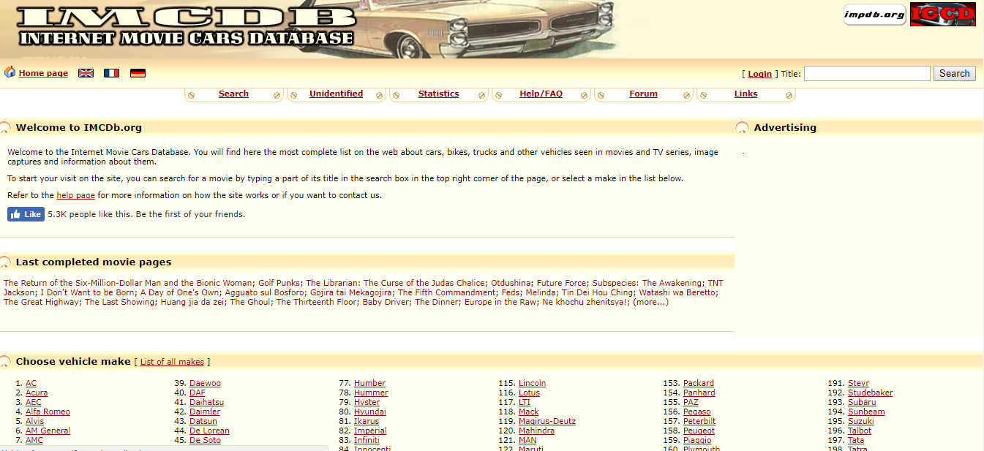Select the Mahindra vehicle make
This screenshot has width=984, height=451.
point(536,431)
